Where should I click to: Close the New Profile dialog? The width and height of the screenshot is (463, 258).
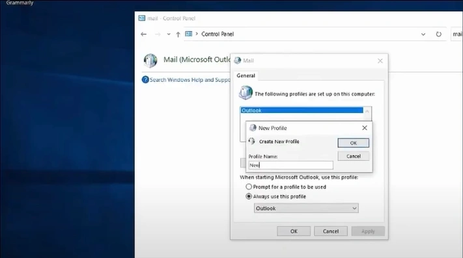365,128
